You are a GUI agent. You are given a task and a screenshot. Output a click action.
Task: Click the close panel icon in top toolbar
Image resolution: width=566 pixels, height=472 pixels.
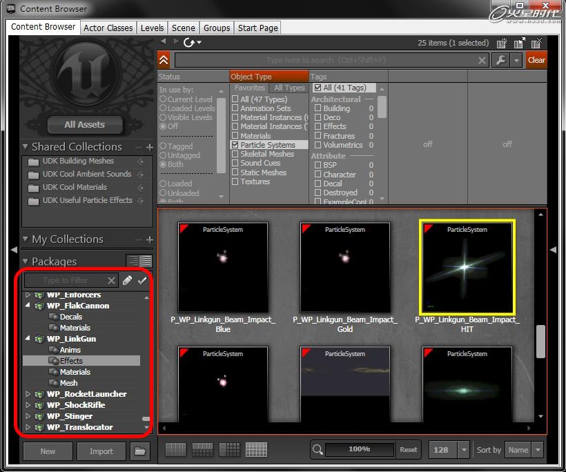(x=537, y=43)
